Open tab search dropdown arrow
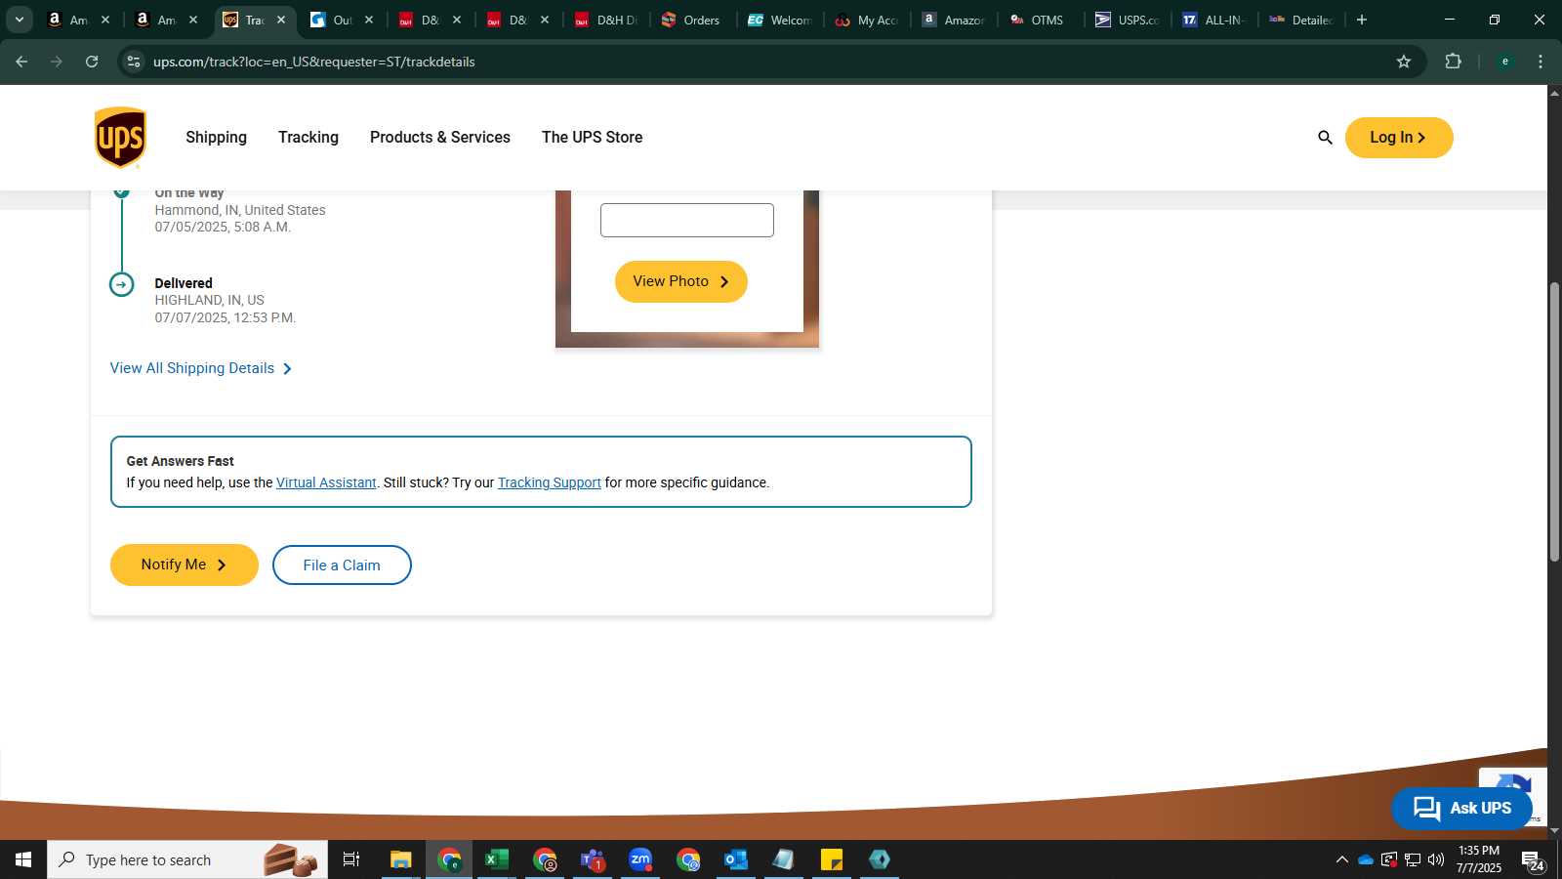The width and height of the screenshot is (1562, 879). (19, 20)
